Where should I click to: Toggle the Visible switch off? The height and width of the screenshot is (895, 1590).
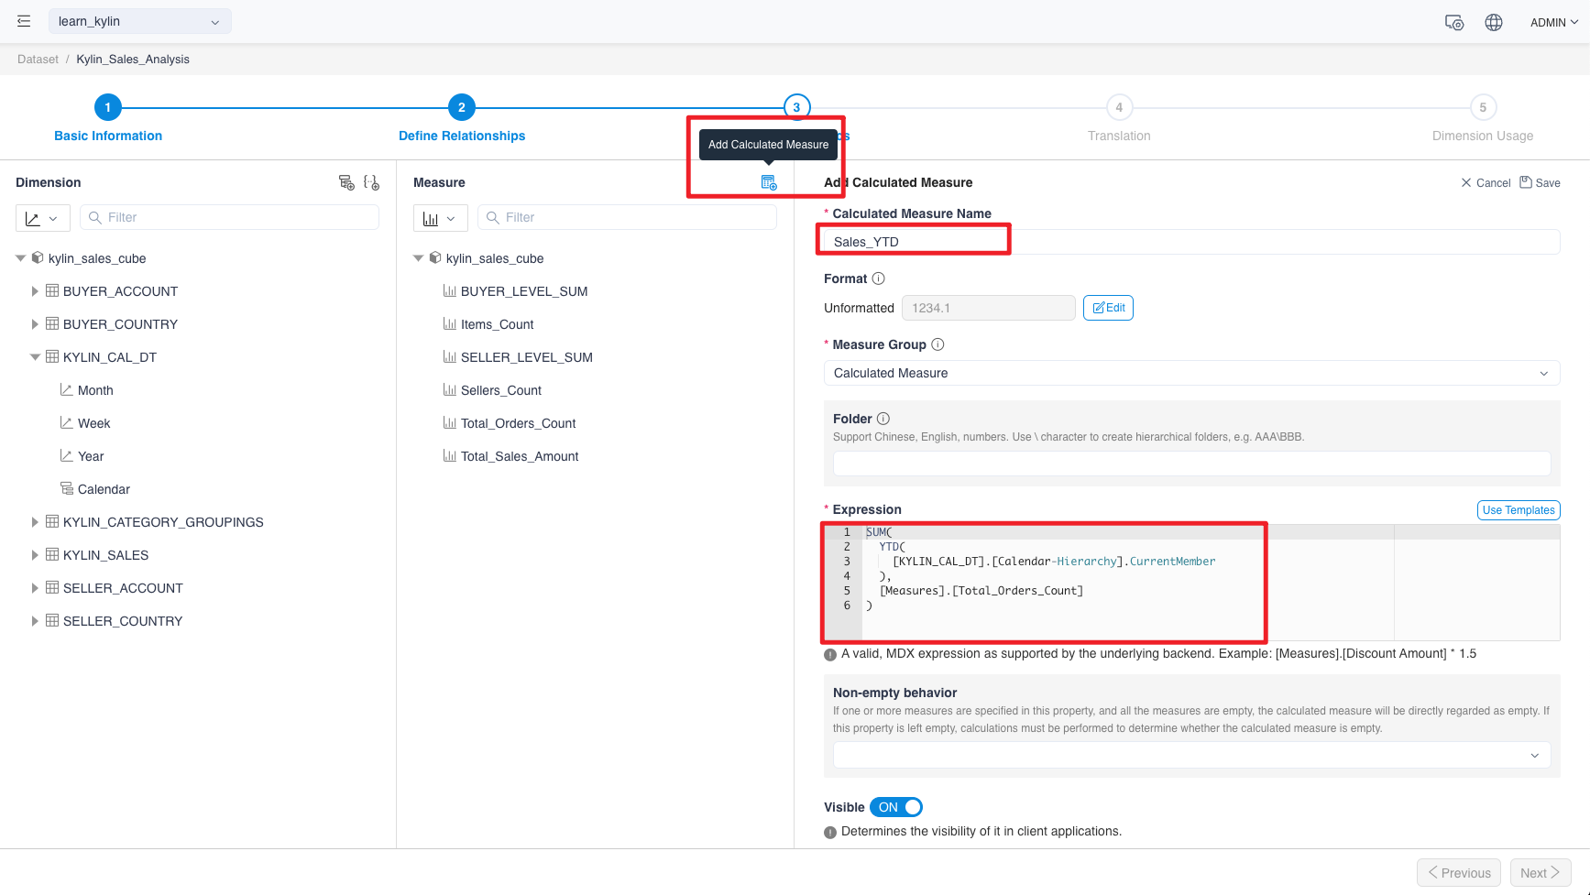click(895, 807)
